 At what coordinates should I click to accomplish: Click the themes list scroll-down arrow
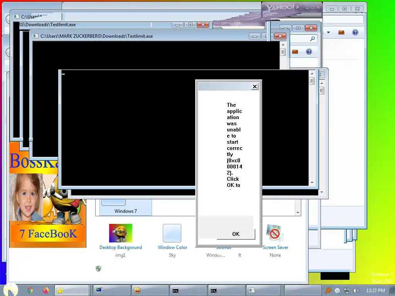tap(298, 213)
